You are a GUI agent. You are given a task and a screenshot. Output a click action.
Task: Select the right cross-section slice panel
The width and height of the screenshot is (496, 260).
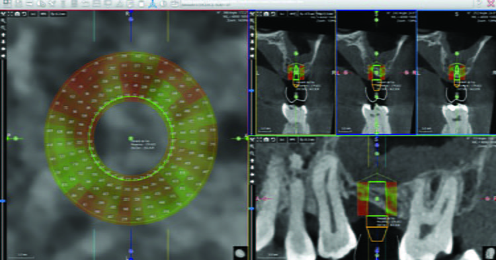(456, 72)
